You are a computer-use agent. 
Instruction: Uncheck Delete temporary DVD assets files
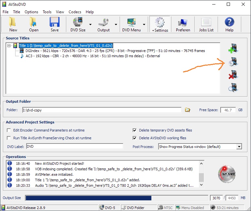point(135,130)
